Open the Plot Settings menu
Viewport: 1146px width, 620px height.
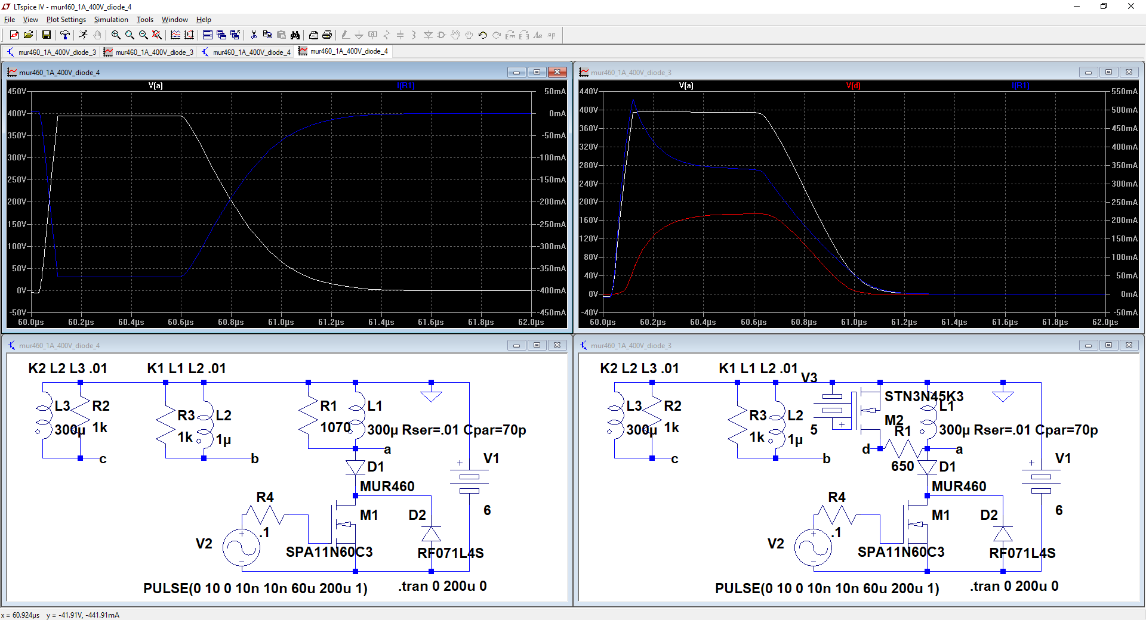(x=66, y=20)
